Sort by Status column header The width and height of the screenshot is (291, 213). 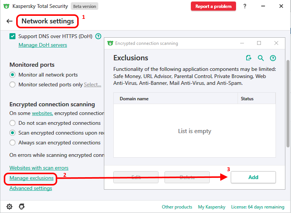coord(256,98)
